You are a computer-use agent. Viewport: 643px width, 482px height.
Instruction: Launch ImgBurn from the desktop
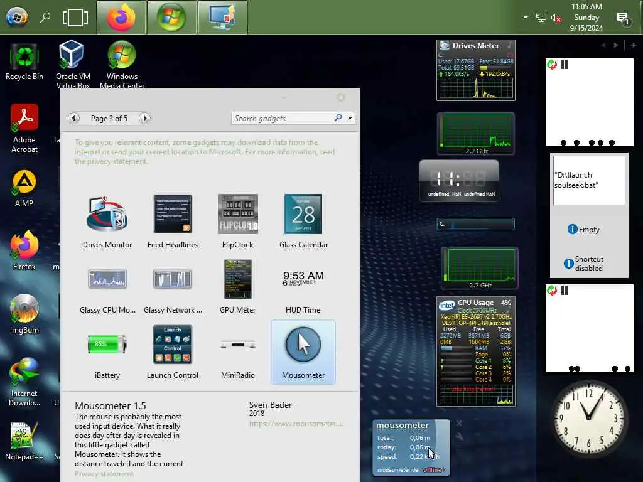(24, 314)
